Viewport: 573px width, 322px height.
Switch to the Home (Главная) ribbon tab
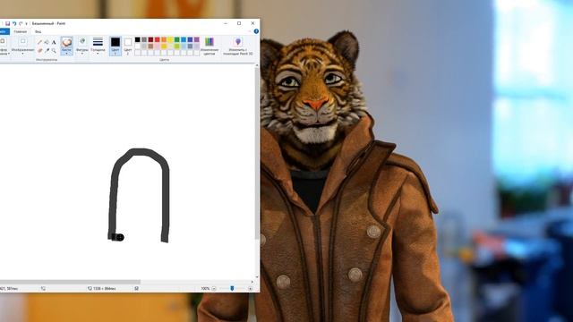coord(21,32)
